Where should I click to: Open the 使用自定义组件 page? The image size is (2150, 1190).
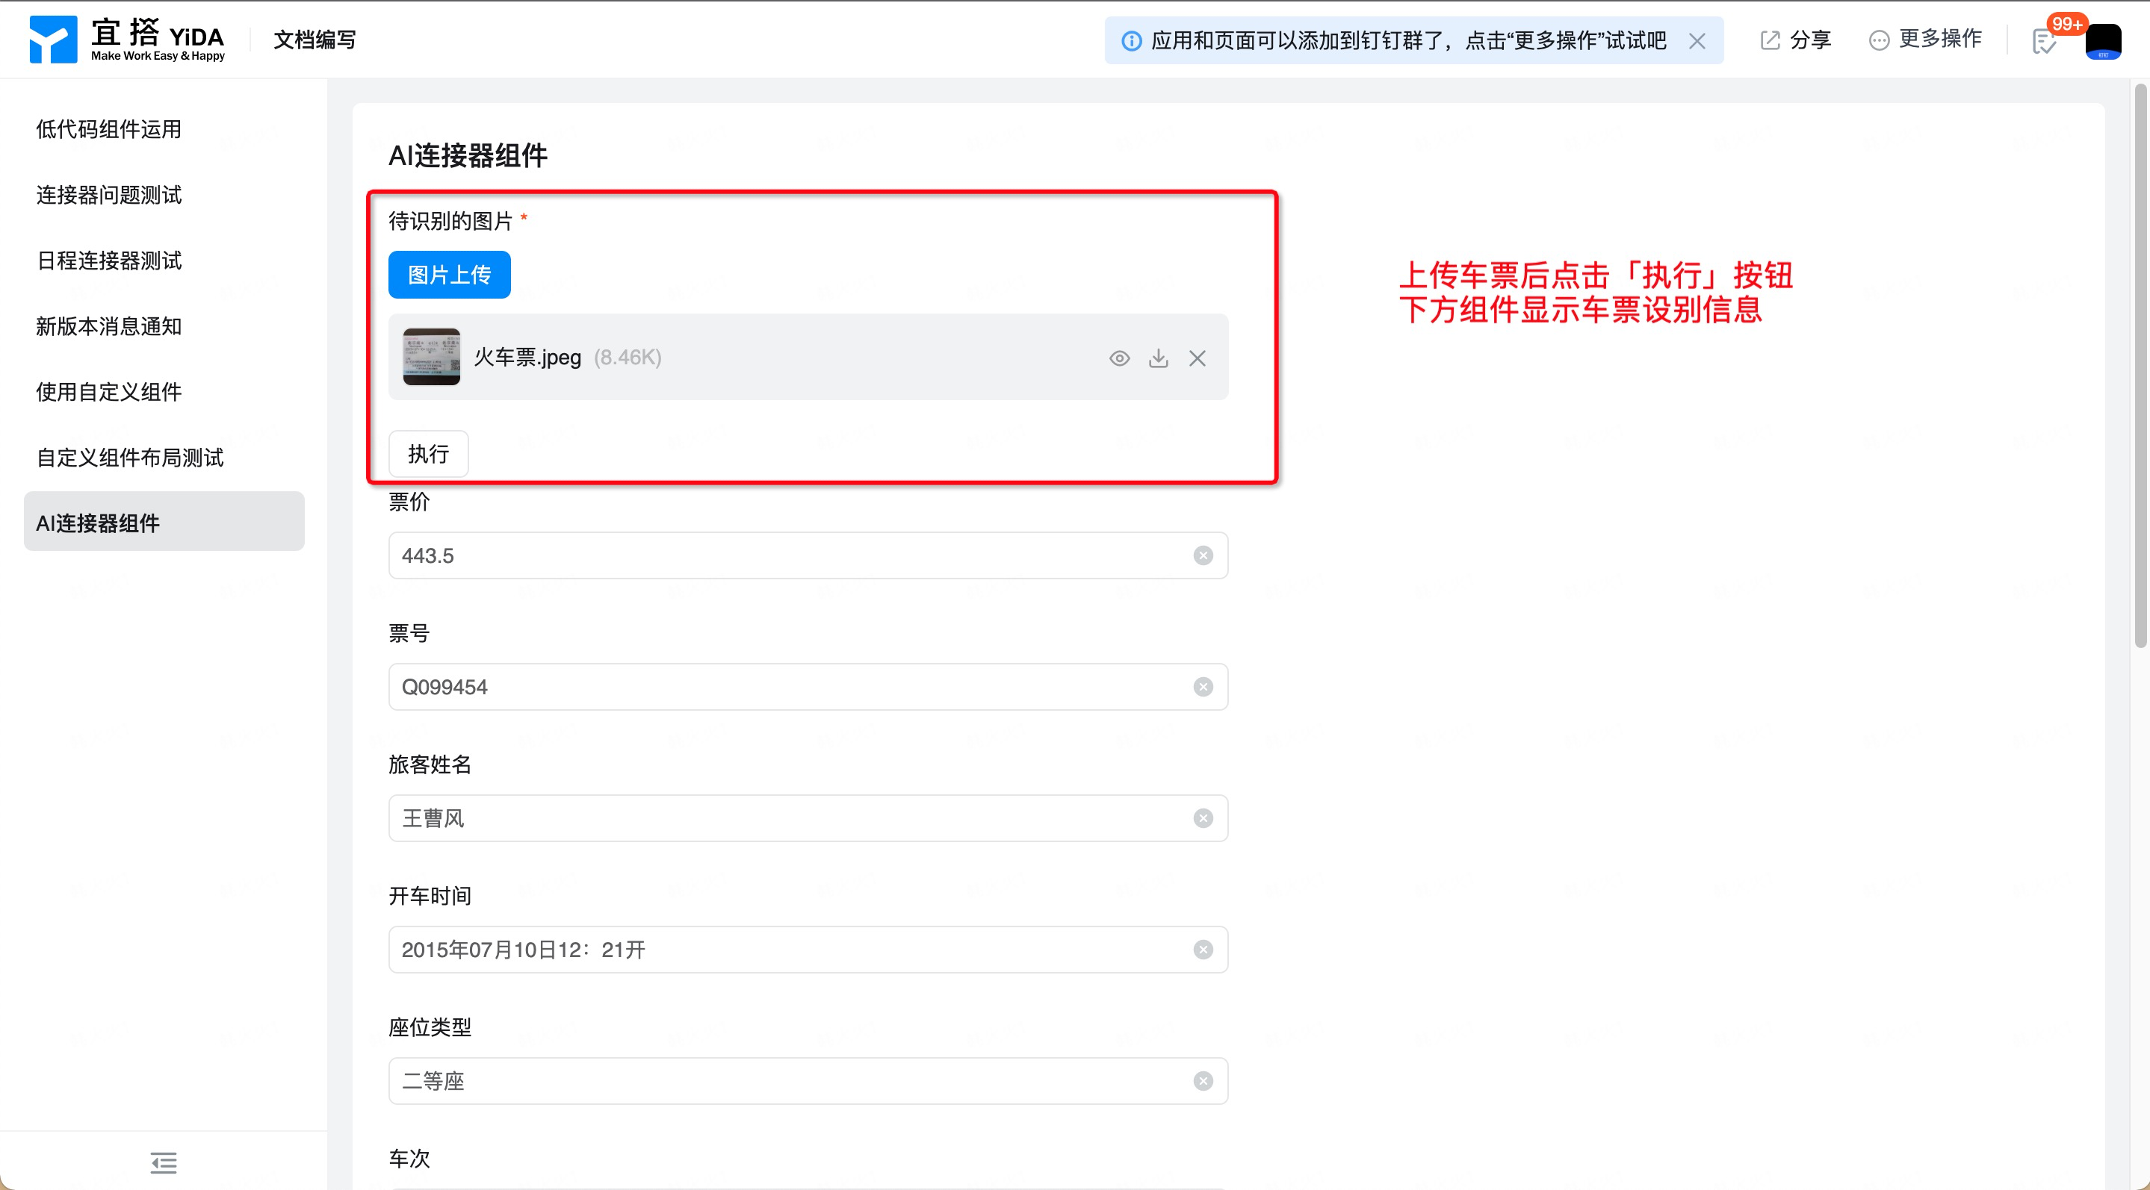pyautogui.click(x=164, y=392)
